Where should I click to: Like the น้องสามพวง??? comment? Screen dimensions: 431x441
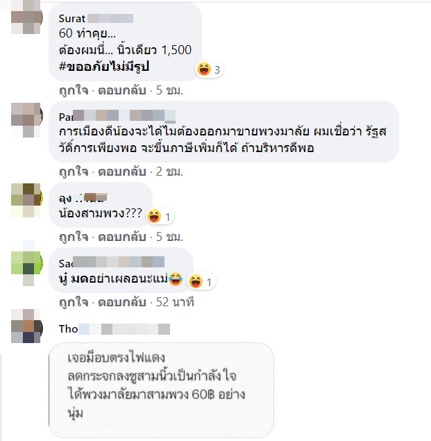(x=74, y=237)
